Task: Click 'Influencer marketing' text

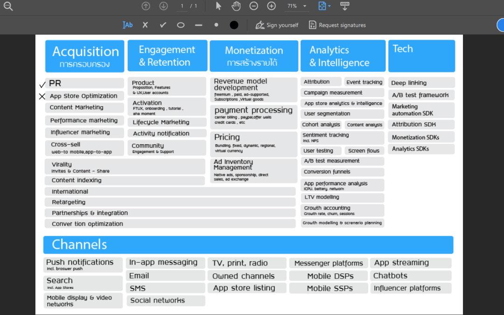Action: 80,132
